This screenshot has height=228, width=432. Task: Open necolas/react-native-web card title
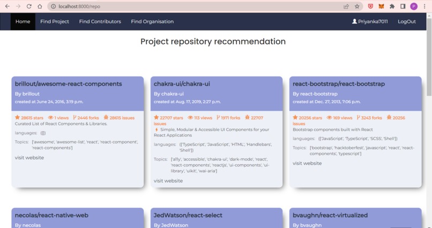51,215
